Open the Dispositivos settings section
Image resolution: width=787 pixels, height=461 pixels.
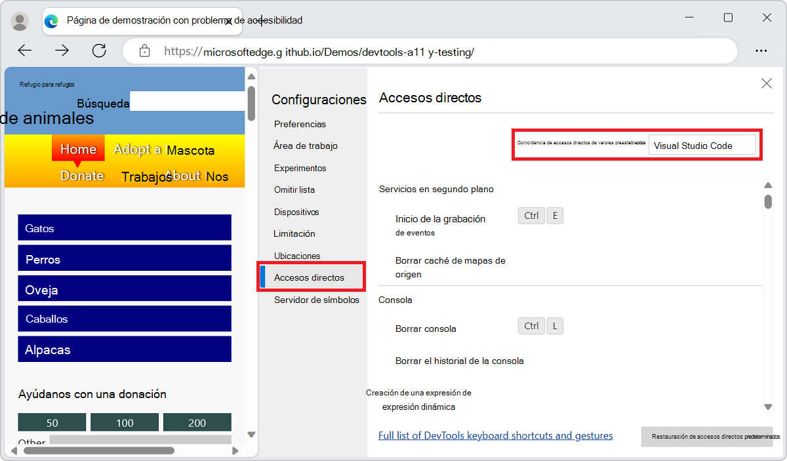296,212
